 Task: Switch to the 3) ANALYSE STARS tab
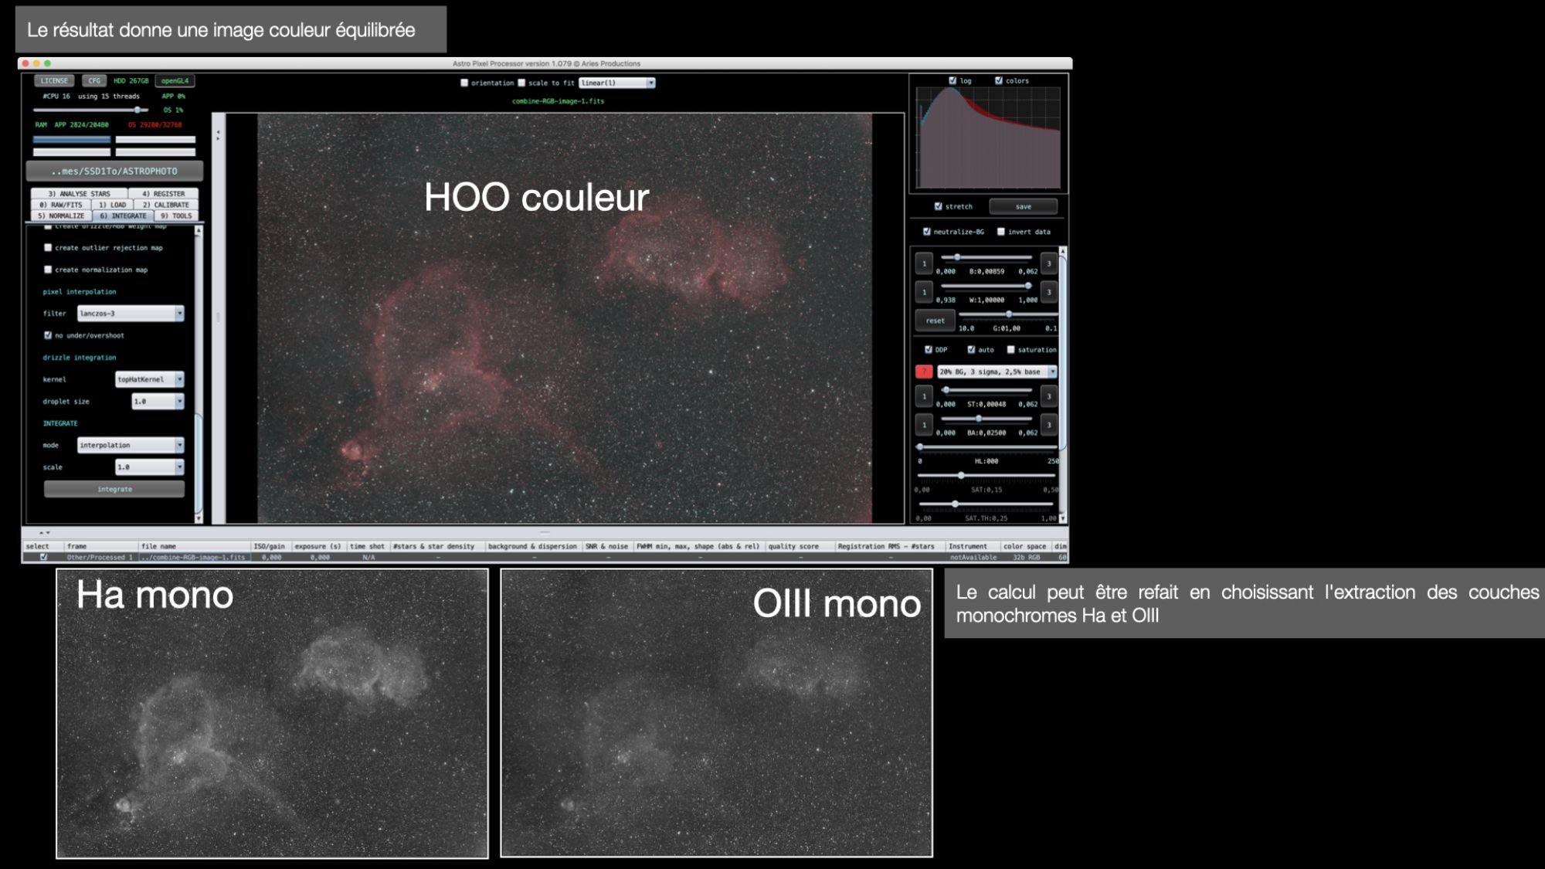[x=80, y=194]
